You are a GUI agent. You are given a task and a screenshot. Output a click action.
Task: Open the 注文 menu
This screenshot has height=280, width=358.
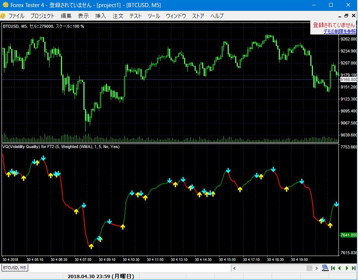[118, 16]
